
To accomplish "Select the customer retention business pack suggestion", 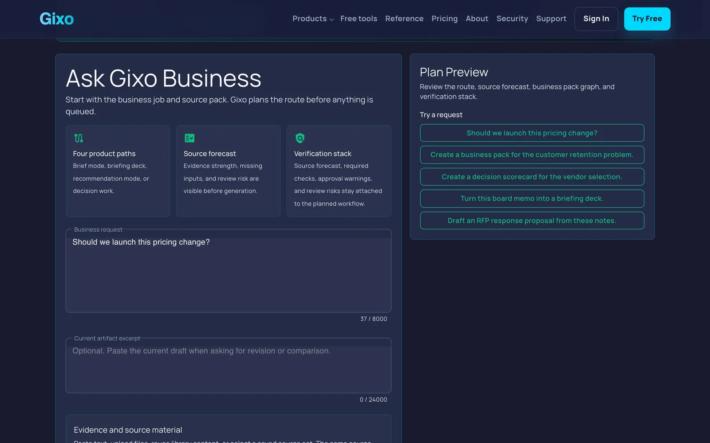I will [532, 155].
